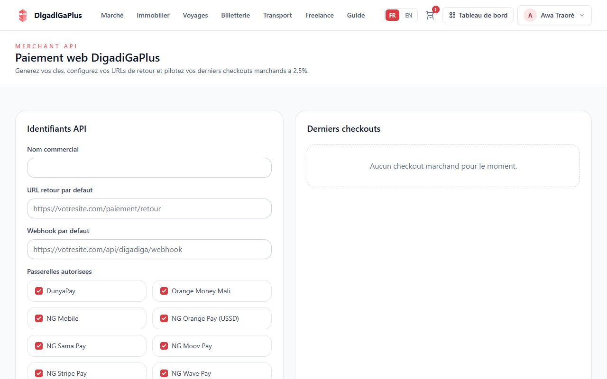Click the DigadiGaPlus red logo icon
The width and height of the screenshot is (607, 379).
coord(22,15)
